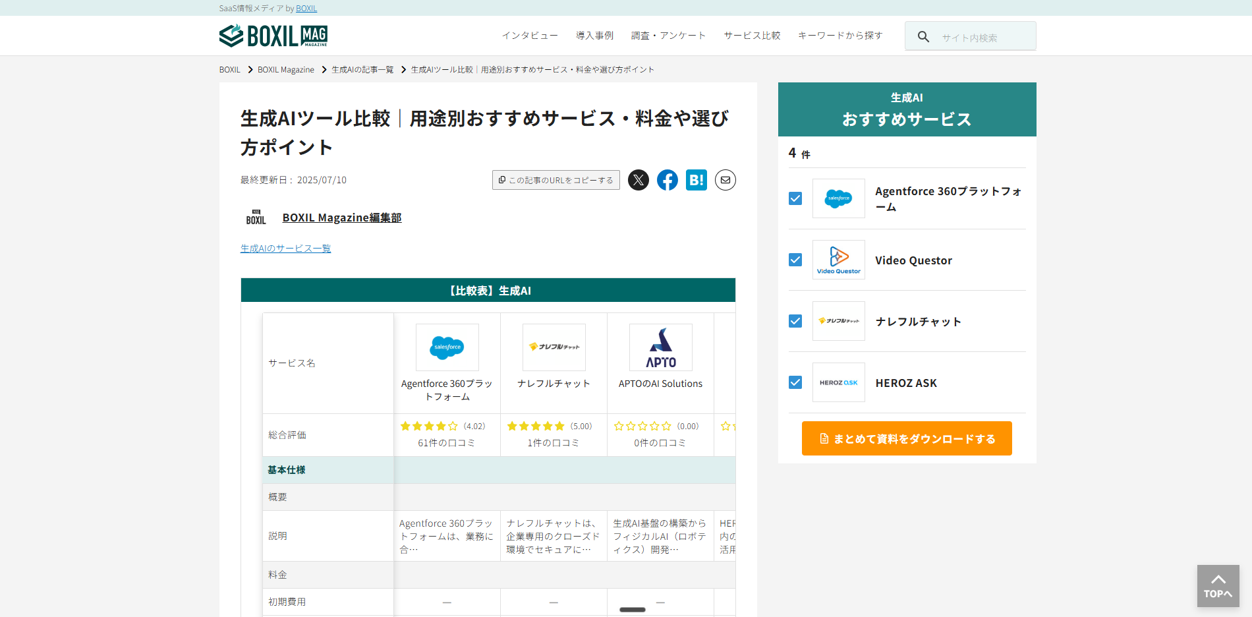Image resolution: width=1252 pixels, height=617 pixels.
Task: Click the 4.02 star rating
Action: [443, 426]
